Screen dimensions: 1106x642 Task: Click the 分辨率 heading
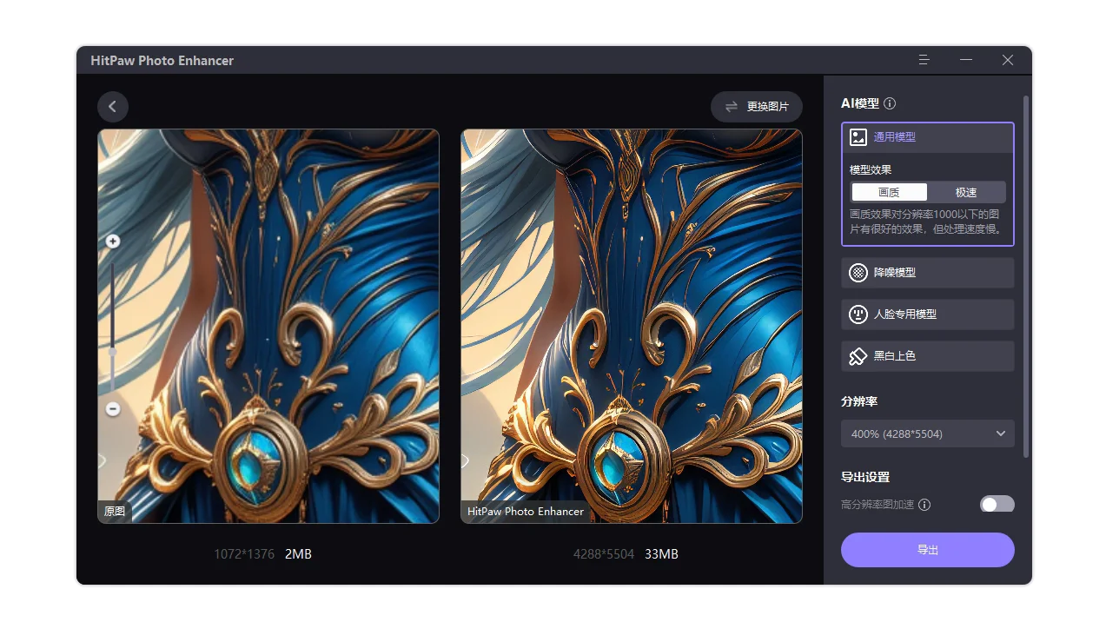(859, 402)
